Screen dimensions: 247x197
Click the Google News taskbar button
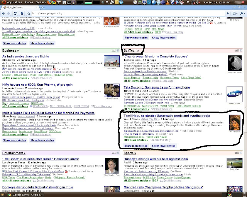[25, 195]
